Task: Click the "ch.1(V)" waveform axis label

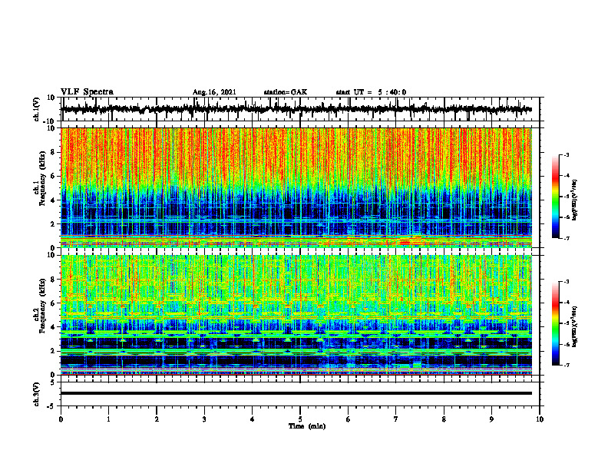Action: pyautogui.click(x=36, y=109)
